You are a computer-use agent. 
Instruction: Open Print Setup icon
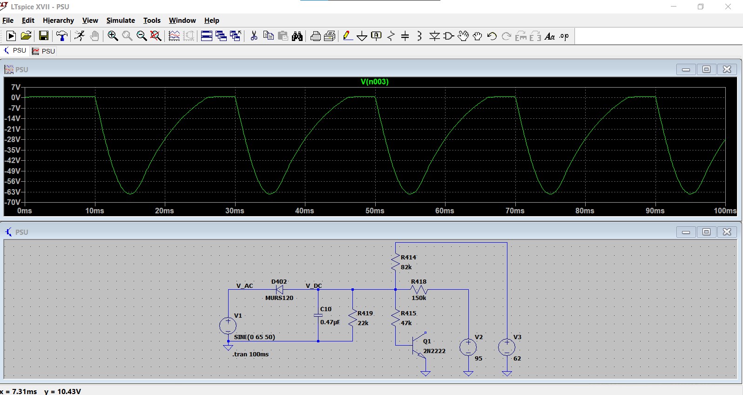330,36
